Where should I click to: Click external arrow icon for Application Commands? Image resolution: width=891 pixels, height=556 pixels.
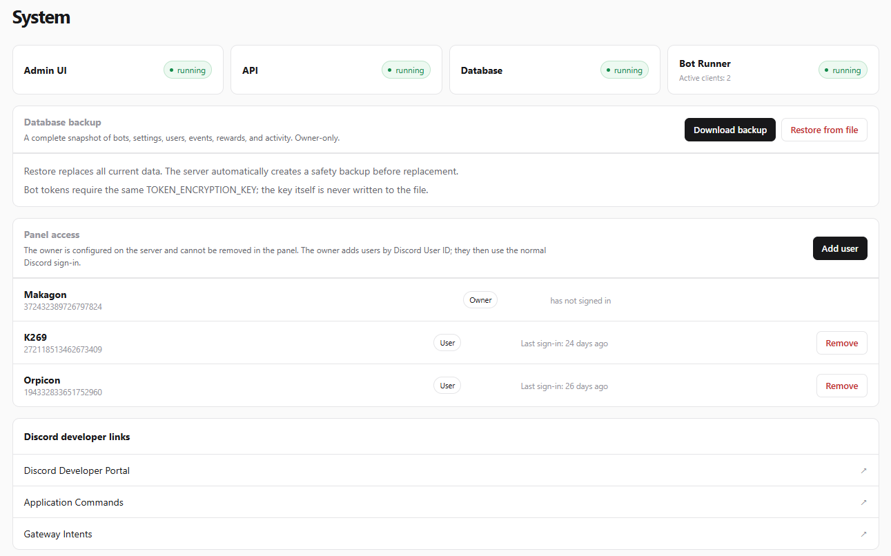(x=863, y=502)
